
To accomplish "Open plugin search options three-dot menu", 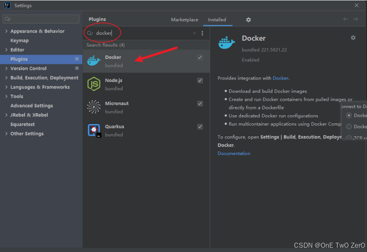I will (202, 33).
